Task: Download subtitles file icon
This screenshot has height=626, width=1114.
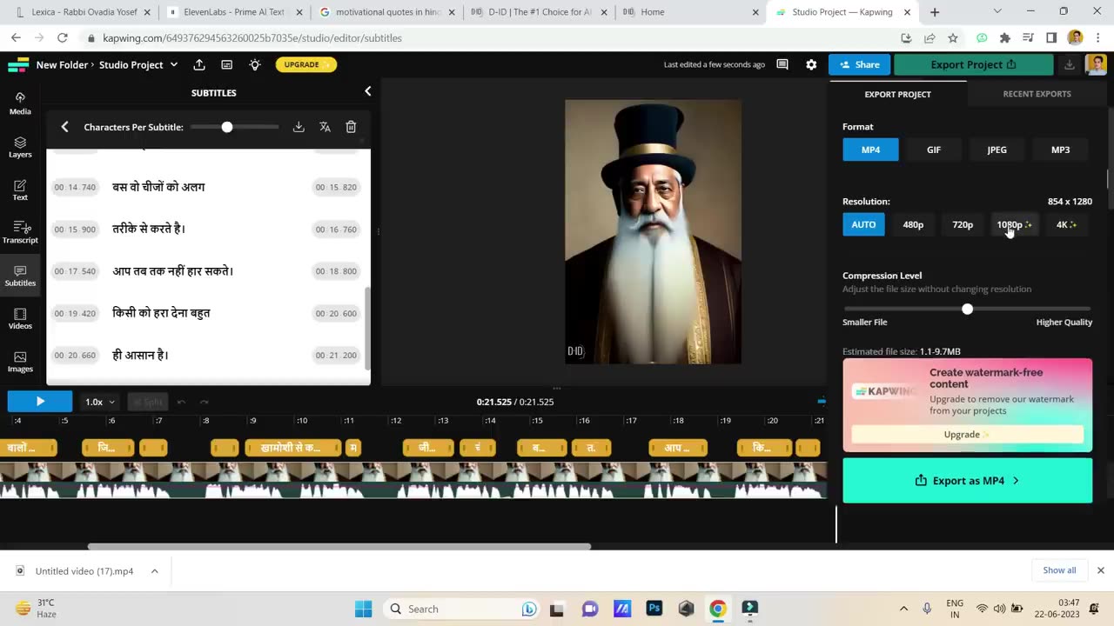Action: [299, 127]
